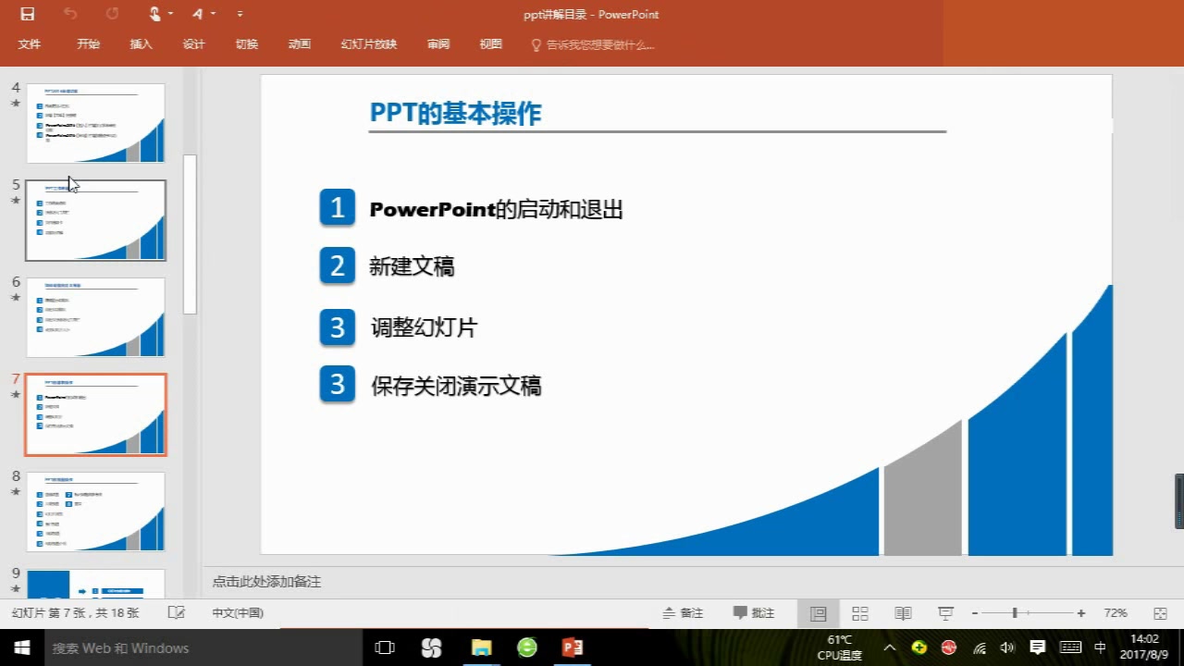This screenshot has width=1184, height=666.
Task: Open Customize Quick Access Toolbar dropdown
Action: (240, 14)
